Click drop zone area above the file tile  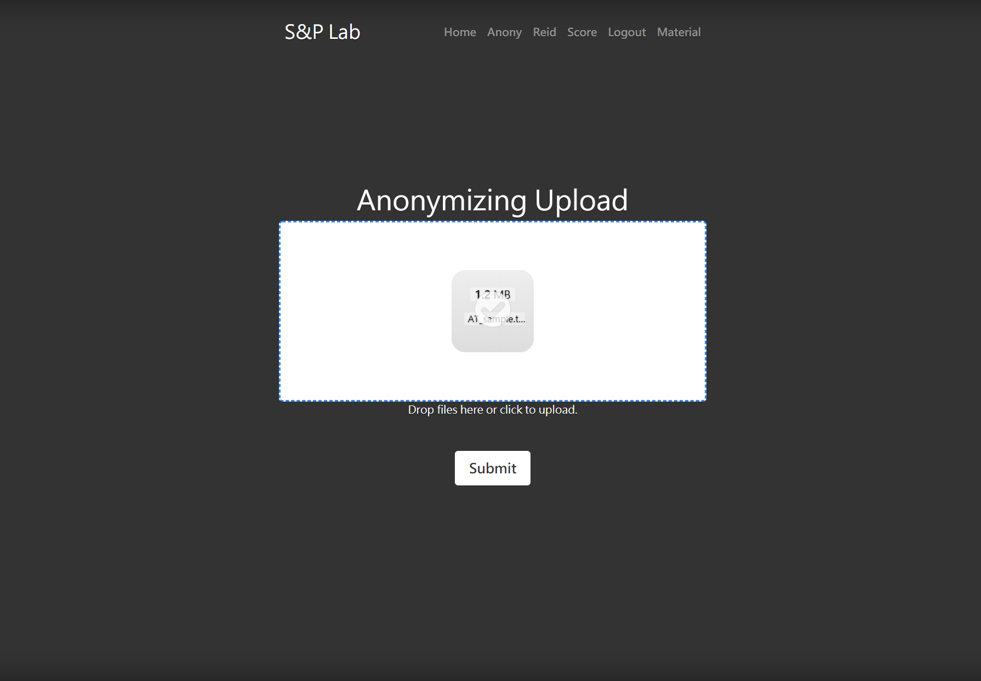click(493, 246)
